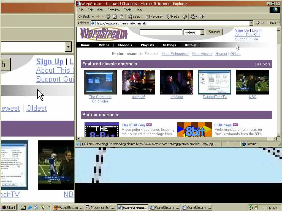Open the Help menu
Viewport: 282px width, 211px height.
pos(139,10)
